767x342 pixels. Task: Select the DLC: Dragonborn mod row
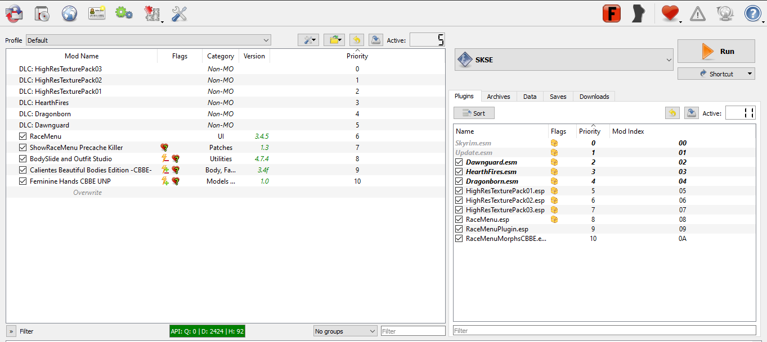[226, 114]
